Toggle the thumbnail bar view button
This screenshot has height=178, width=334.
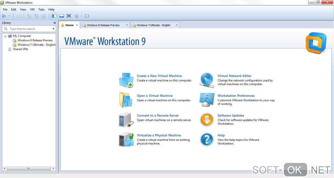click(62, 16)
